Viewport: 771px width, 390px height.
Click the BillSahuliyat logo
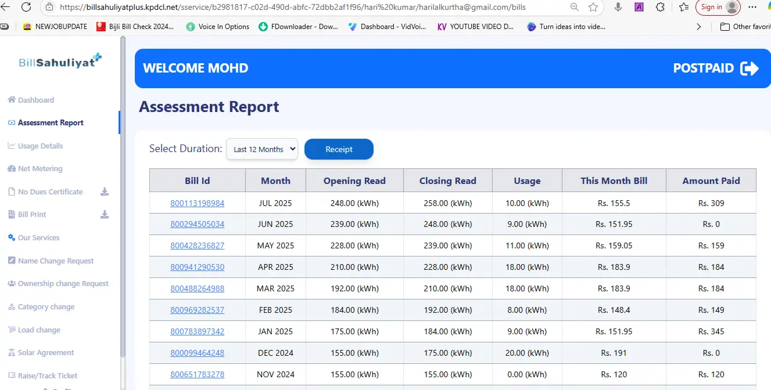point(60,62)
